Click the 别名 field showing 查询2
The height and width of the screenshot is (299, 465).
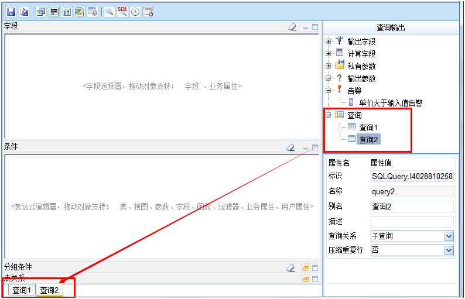pyautogui.click(x=412, y=207)
